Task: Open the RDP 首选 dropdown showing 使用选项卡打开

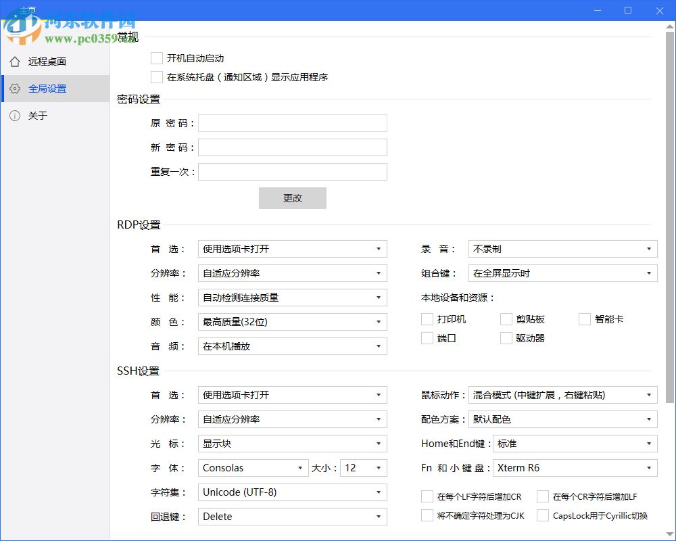Action: [292, 249]
